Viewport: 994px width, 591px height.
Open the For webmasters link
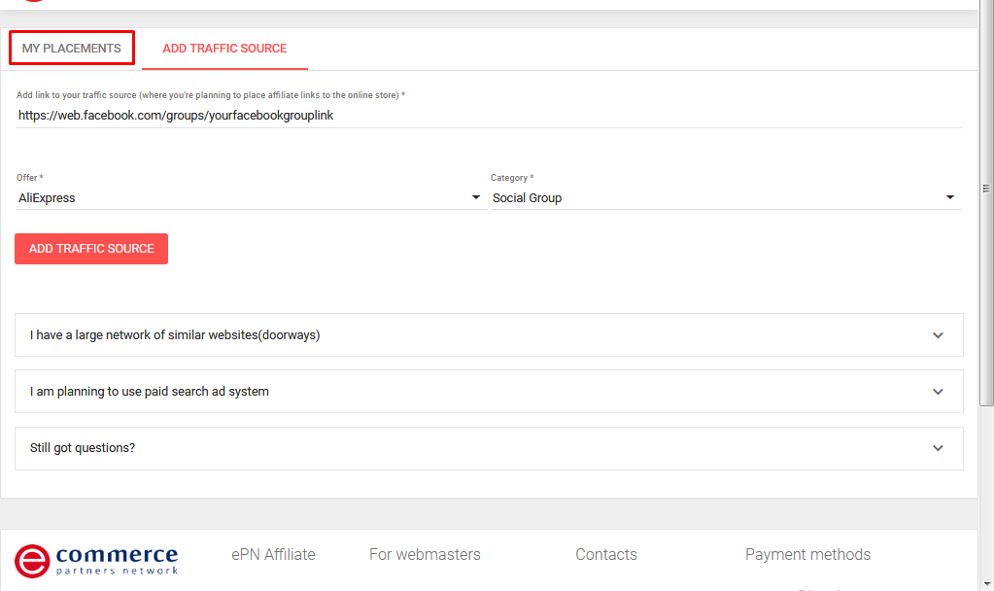[425, 554]
